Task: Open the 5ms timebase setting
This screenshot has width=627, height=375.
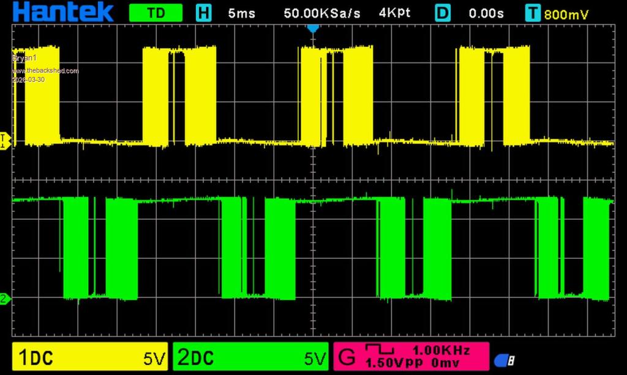Action: [x=242, y=13]
